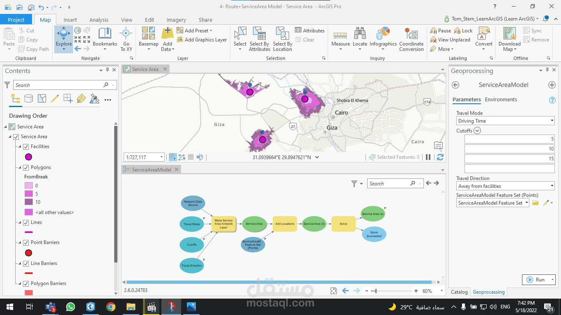The width and height of the screenshot is (561, 315).
Task: Click List By Selection icon
Action: (x=41, y=98)
